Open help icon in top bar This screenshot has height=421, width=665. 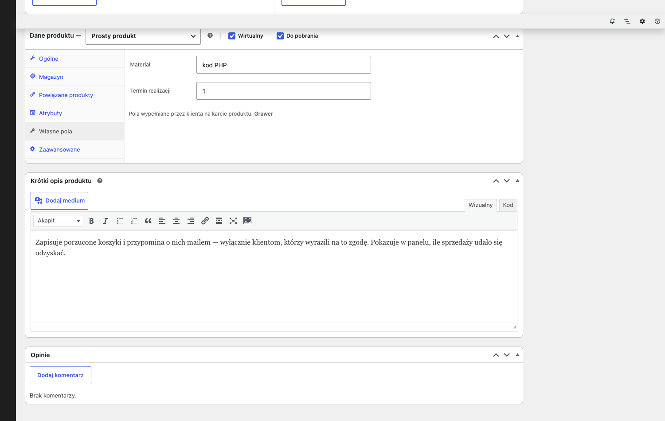657,21
